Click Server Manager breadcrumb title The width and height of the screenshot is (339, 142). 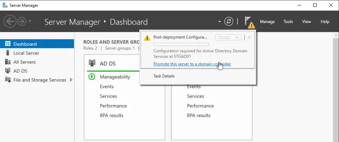(72, 22)
